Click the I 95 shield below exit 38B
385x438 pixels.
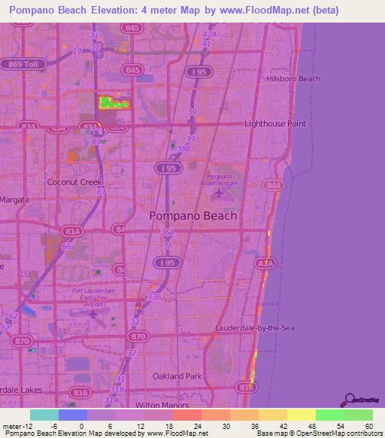tap(168, 168)
